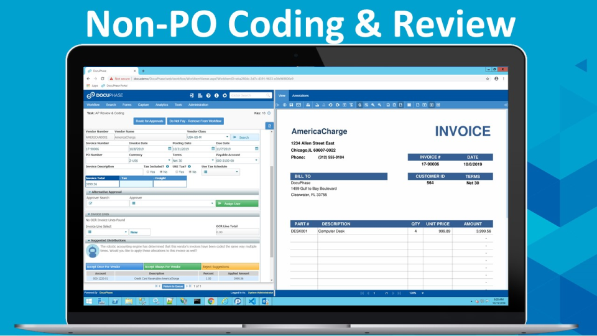This screenshot has height=336, width=597.
Task: Open the Analytics menu
Action: [x=162, y=105]
